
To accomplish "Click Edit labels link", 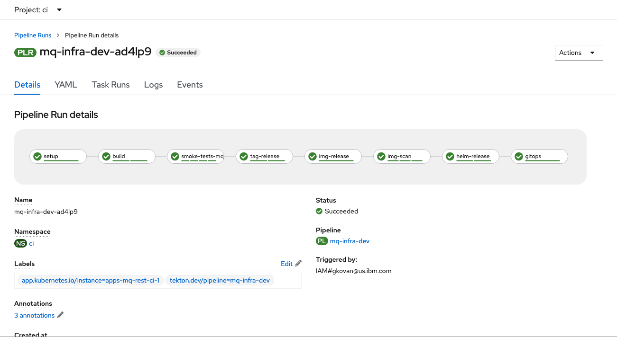I will click(286, 264).
